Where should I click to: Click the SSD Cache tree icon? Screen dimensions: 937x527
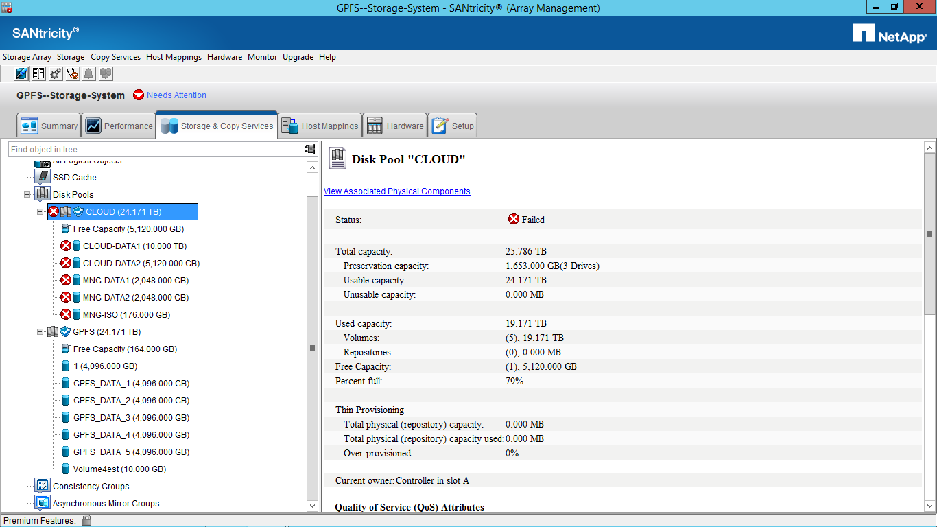43,177
